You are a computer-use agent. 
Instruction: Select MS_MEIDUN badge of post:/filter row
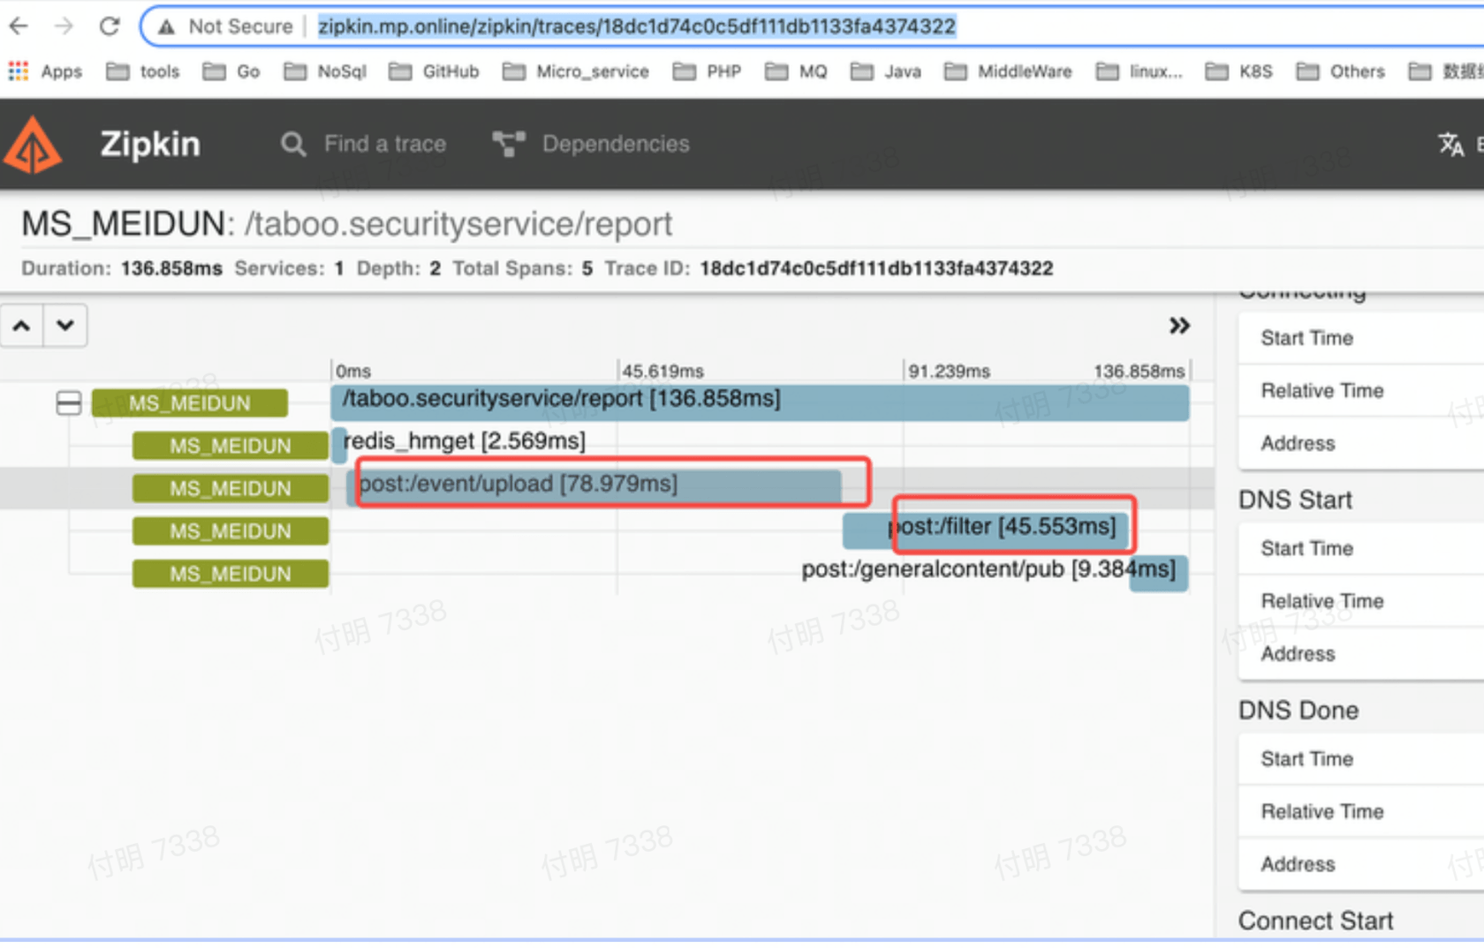tap(231, 530)
